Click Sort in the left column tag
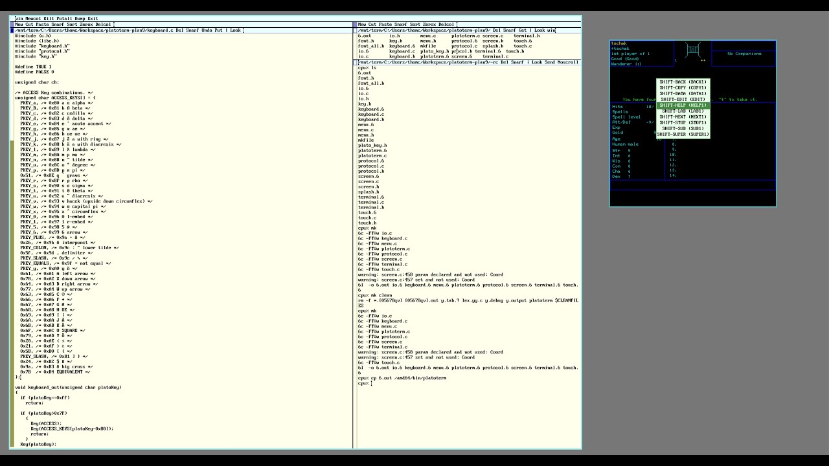Viewport: 829px width, 466px height. click(72, 24)
